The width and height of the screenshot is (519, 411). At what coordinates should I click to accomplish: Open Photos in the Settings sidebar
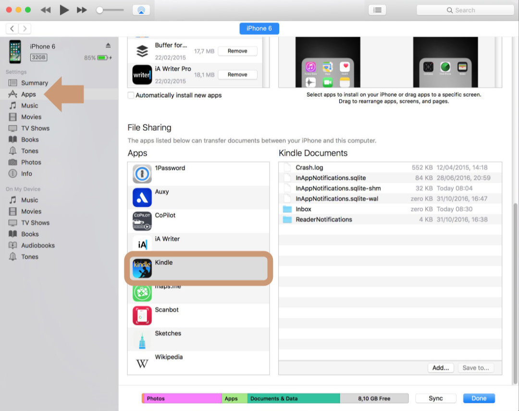click(x=31, y=162)
